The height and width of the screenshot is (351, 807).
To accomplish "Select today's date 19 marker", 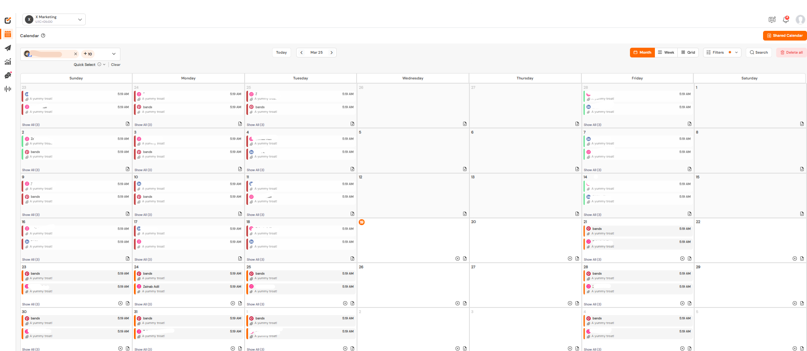I will pyautogui.click(x=362, y=222).
